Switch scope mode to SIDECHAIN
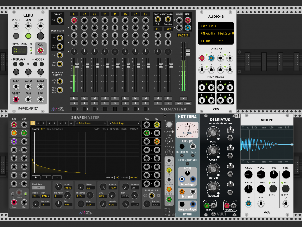 58,129
